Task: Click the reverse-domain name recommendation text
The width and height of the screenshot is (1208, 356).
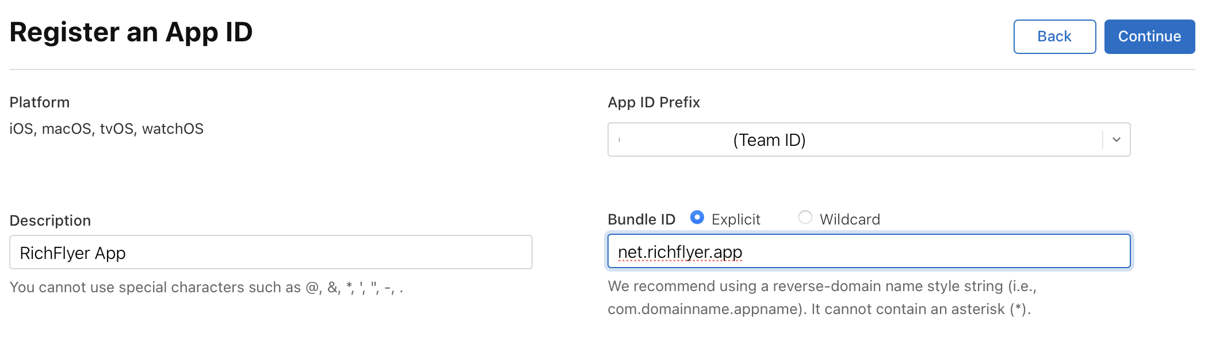Action: (x=822, y=297)
